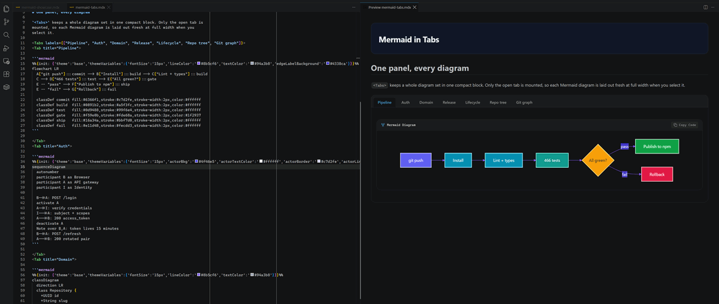This screenshot has width=719, height=304.
Task: Open color picker for #c7d2fe actorBorder swatch
Action: click(x=318, y=162)
